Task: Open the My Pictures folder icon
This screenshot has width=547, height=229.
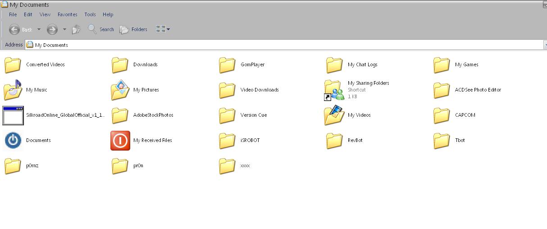Action: point(120,90)
